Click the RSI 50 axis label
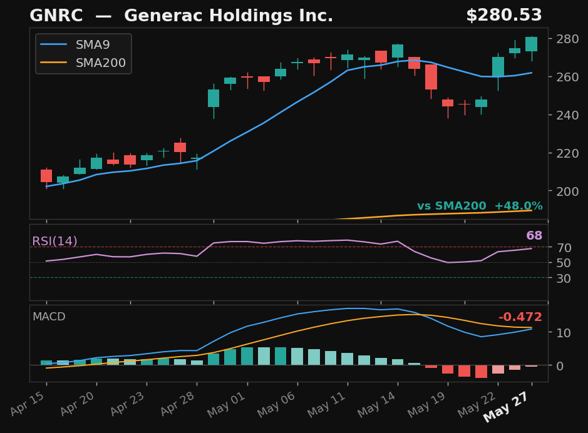 564,263
